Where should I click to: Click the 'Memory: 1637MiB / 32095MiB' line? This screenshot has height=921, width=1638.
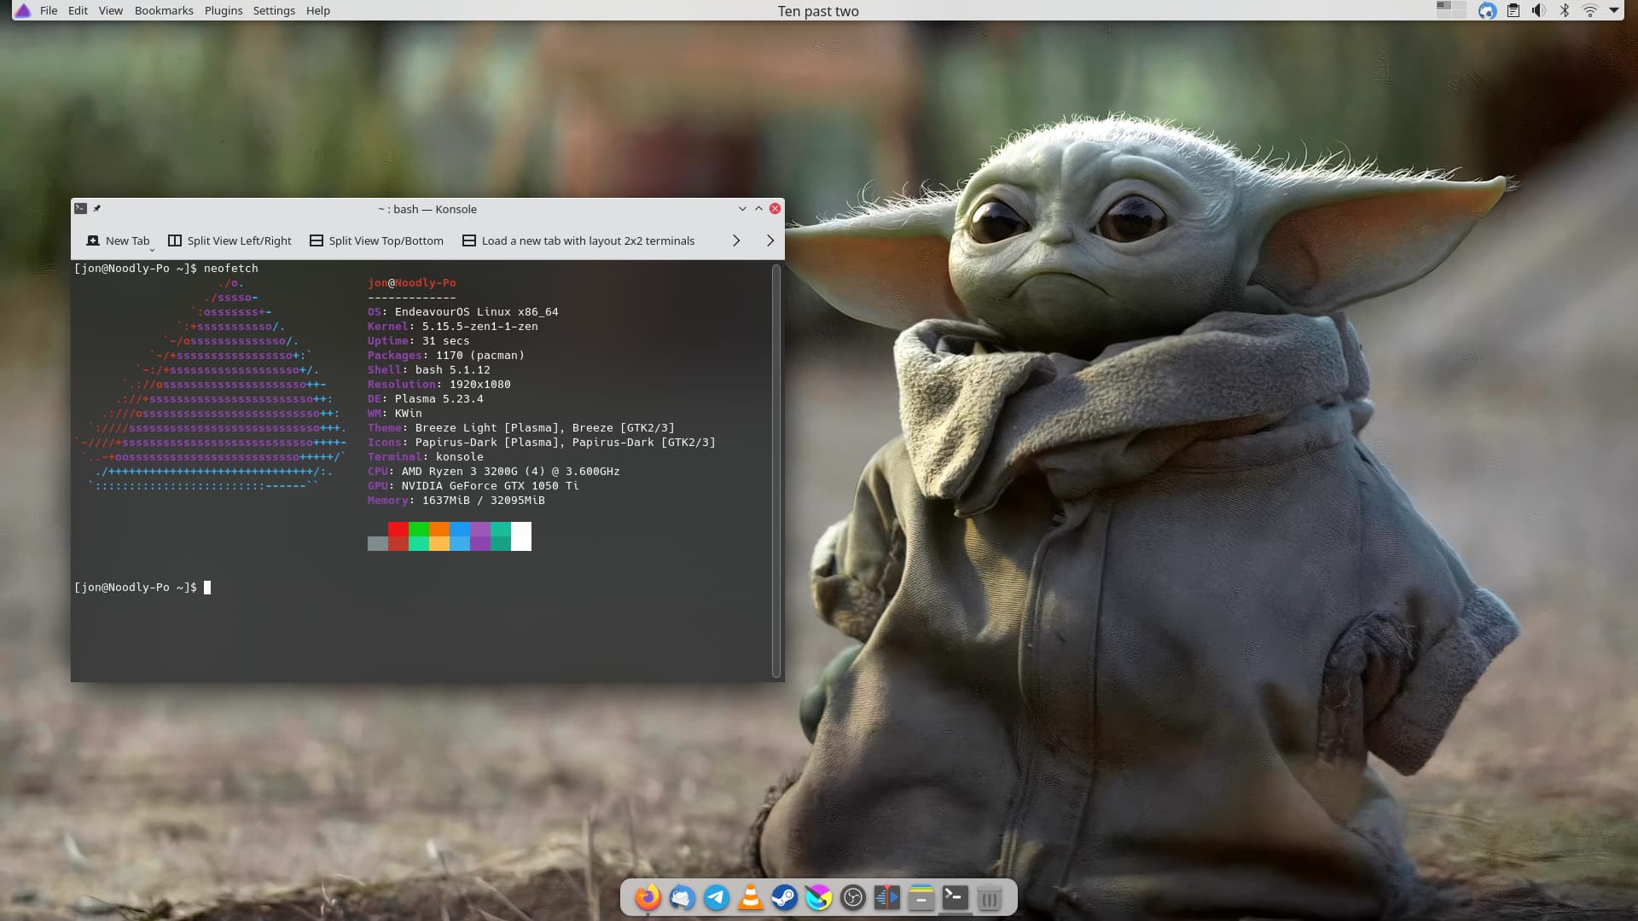pyautogui.click(x=456, y=500)
